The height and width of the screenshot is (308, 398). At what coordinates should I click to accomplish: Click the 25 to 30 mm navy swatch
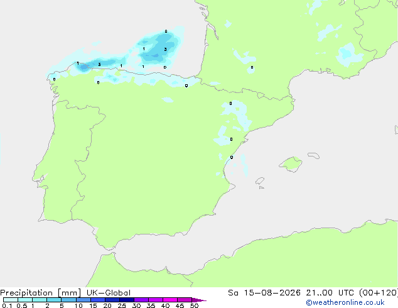(x=126, y=300)
